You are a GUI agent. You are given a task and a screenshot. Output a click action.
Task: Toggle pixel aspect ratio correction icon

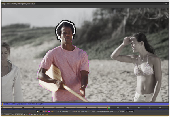37,114
